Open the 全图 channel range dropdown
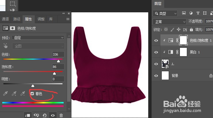 [38, 46]
